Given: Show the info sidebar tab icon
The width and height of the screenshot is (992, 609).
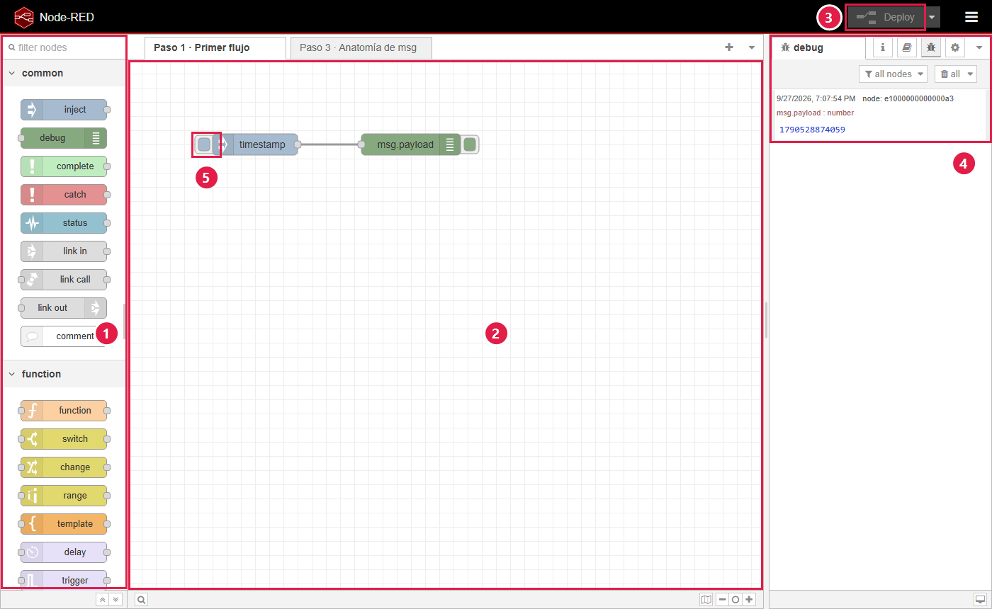Looking at the screenshot, I should (882, 47).
